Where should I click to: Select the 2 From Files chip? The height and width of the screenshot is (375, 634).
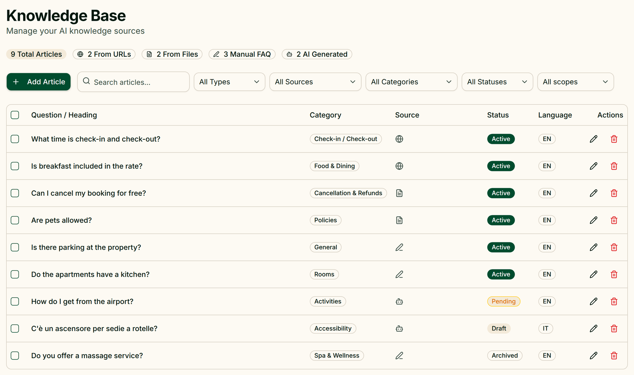(172, 54)
